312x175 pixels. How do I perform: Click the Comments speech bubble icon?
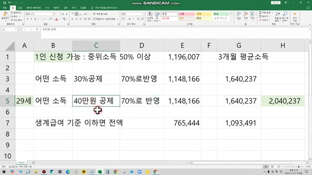click(x=308, y=8)
